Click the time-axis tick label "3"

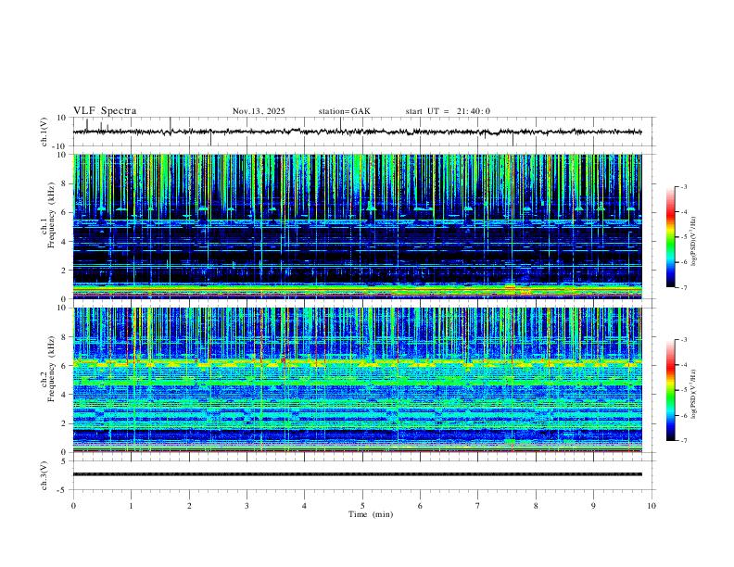coord(247,506)
